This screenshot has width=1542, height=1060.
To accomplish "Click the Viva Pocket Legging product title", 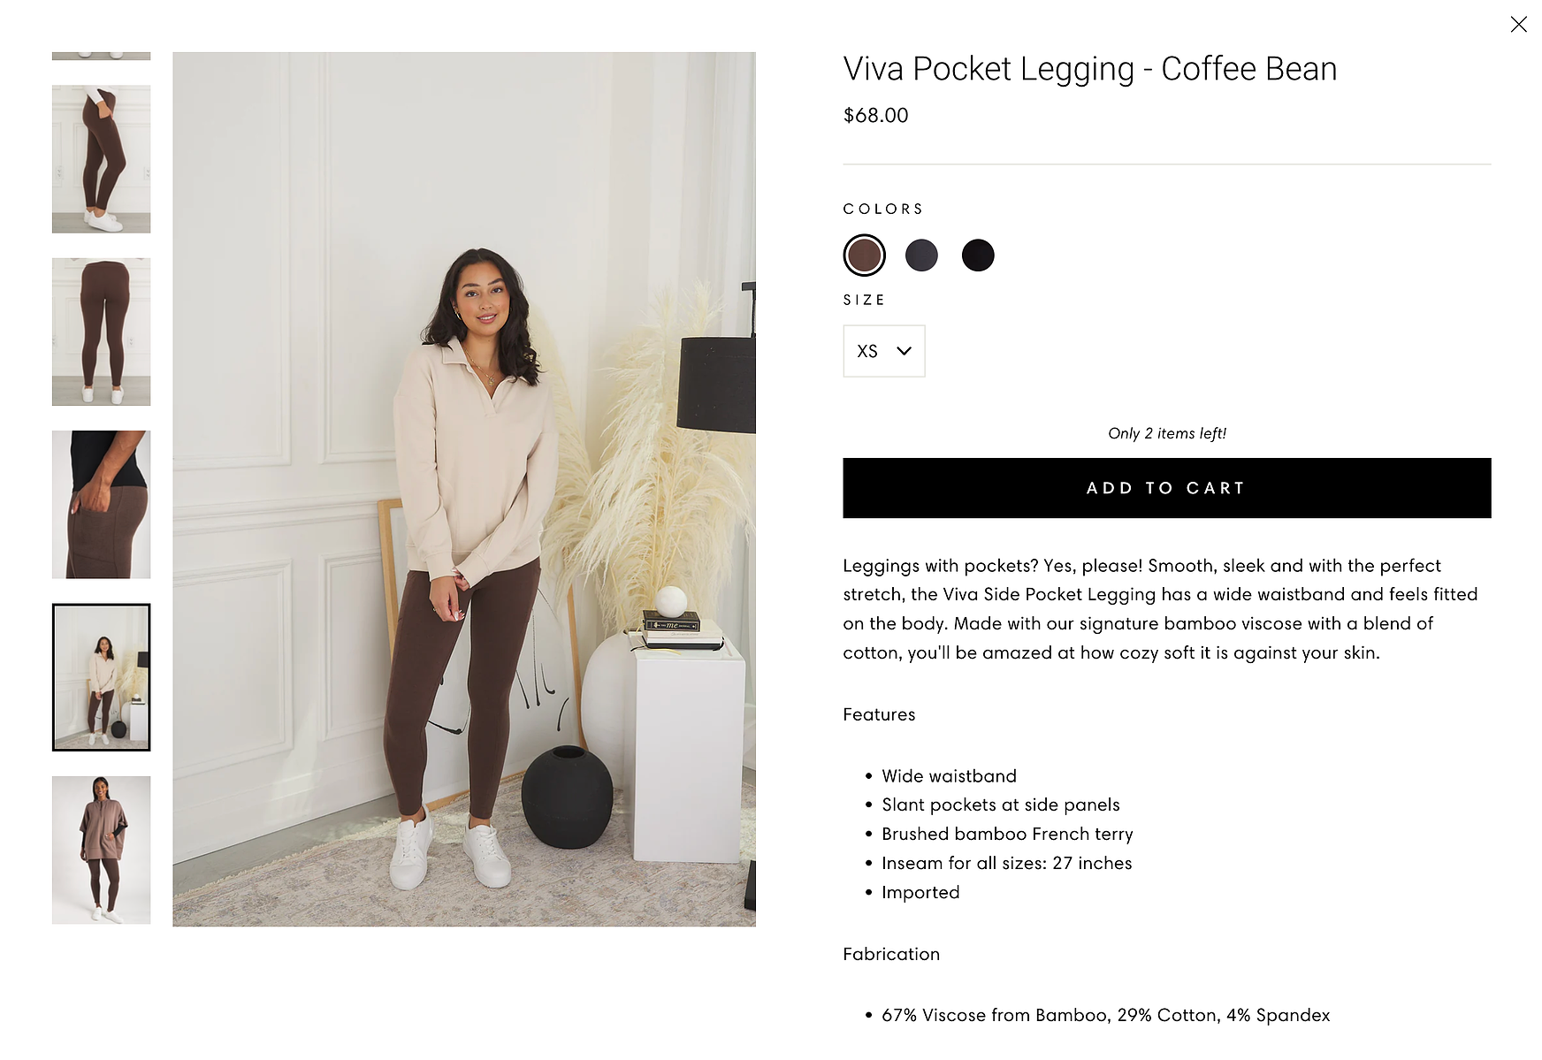I will coord(1090,69).
